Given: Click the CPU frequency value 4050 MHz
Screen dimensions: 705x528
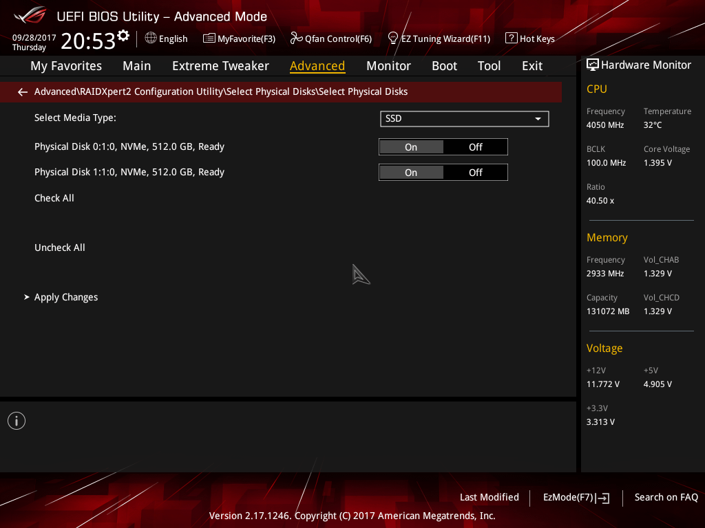Looking at the screenshot, I should tap(605, 125).
